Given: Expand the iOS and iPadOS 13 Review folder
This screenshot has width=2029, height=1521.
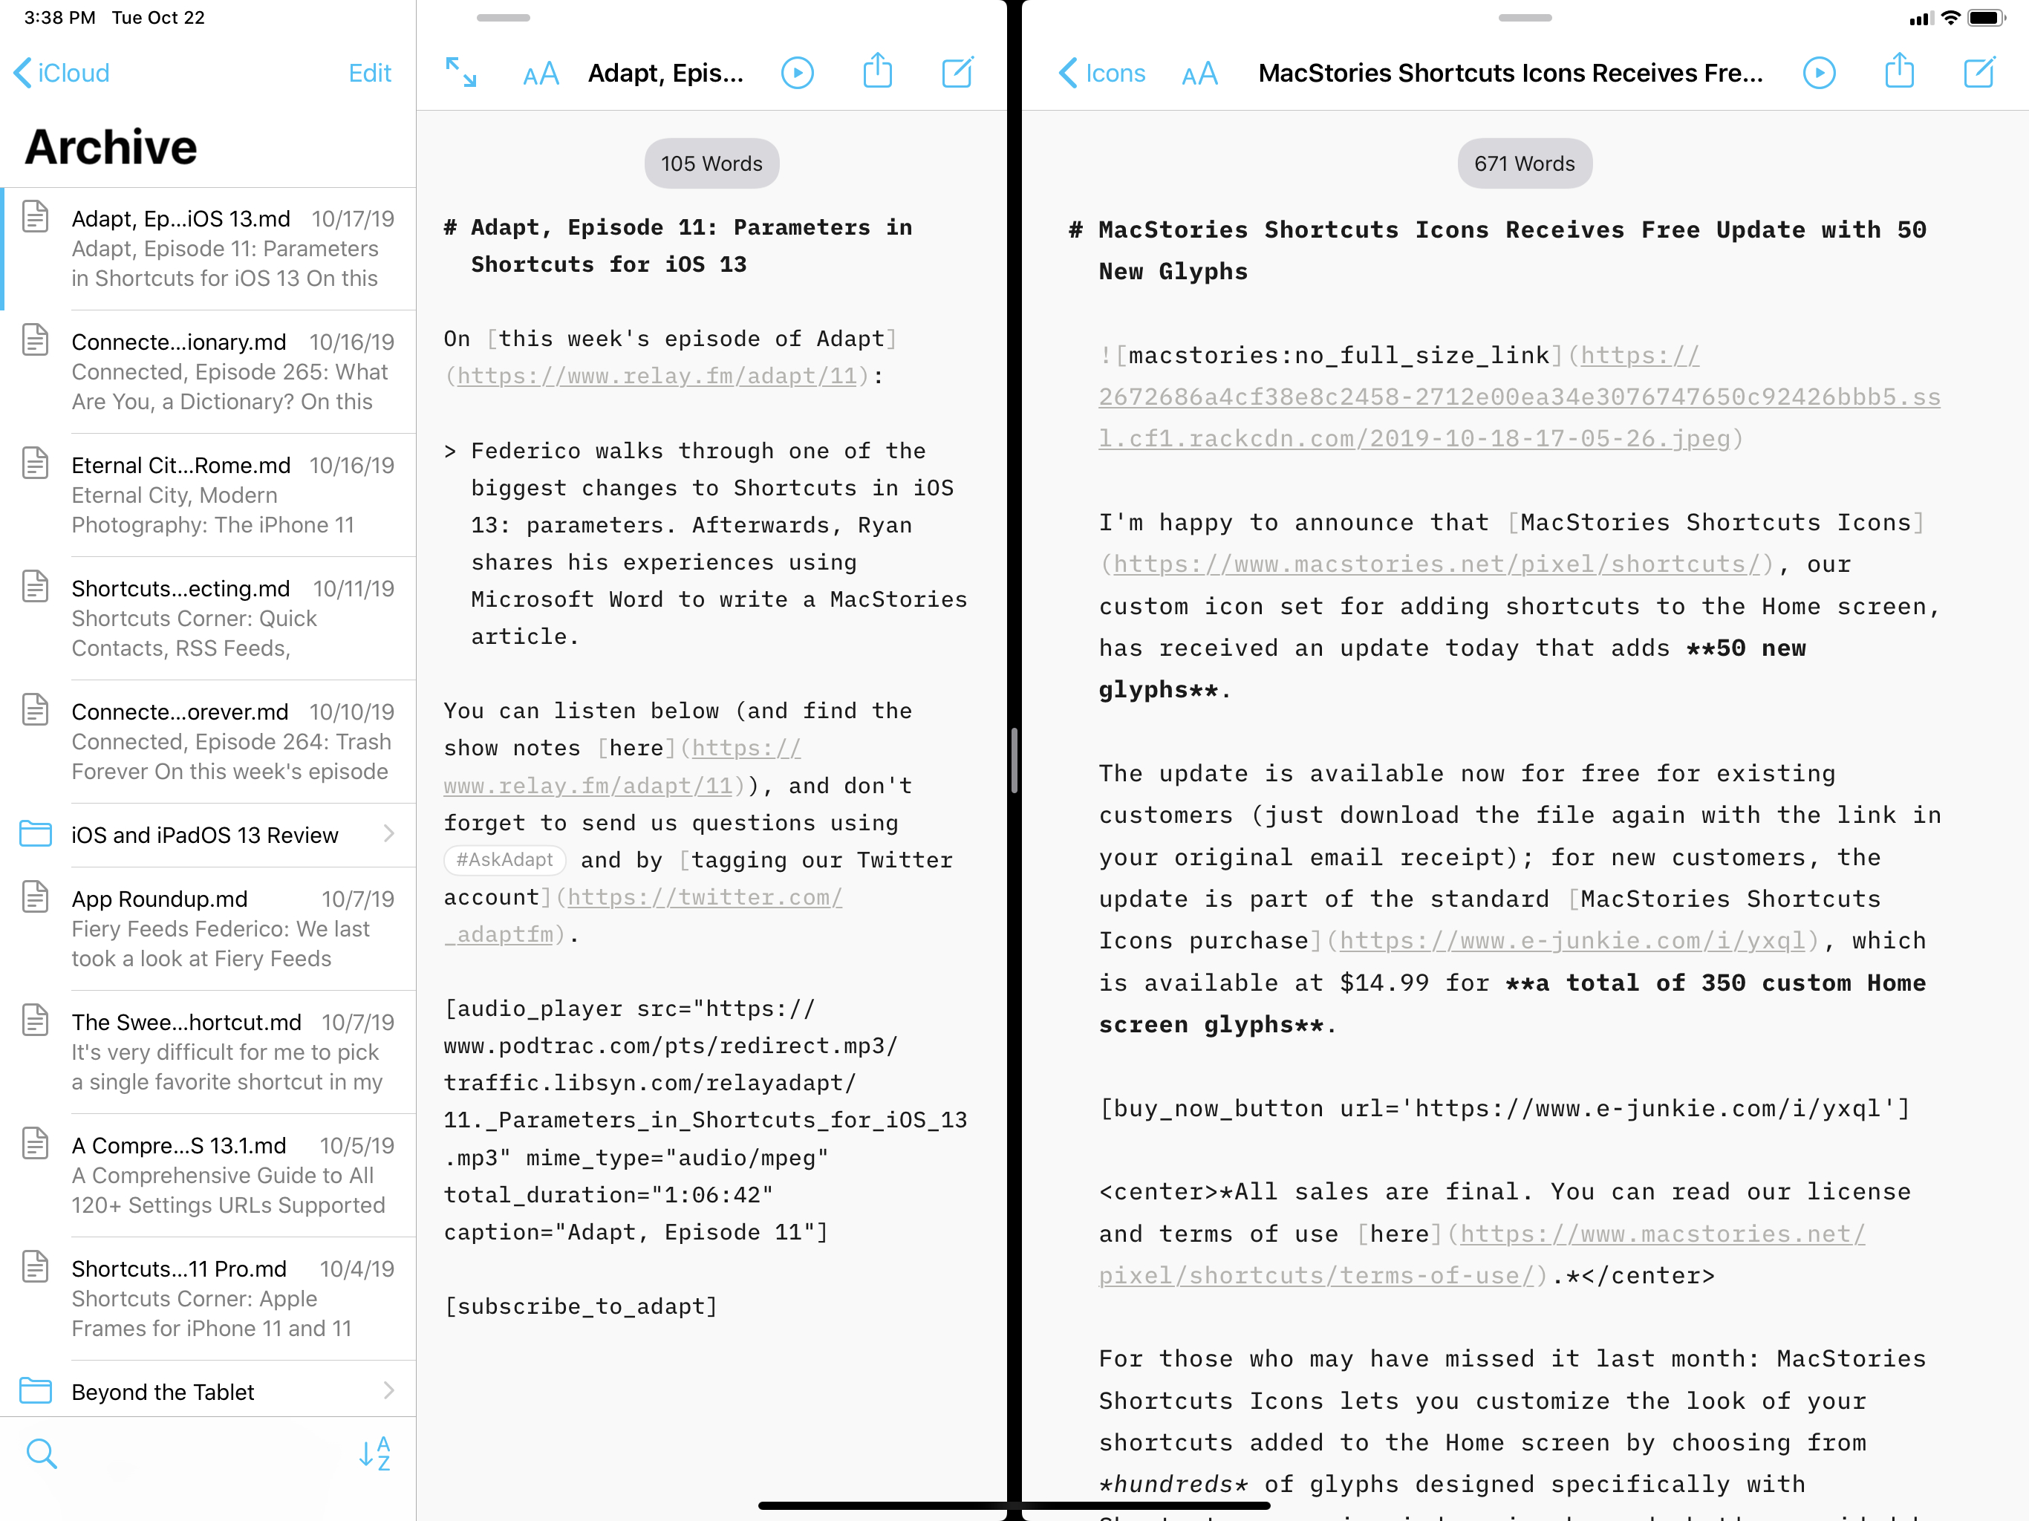Looking at the screenshot, I should pos(387,834).
